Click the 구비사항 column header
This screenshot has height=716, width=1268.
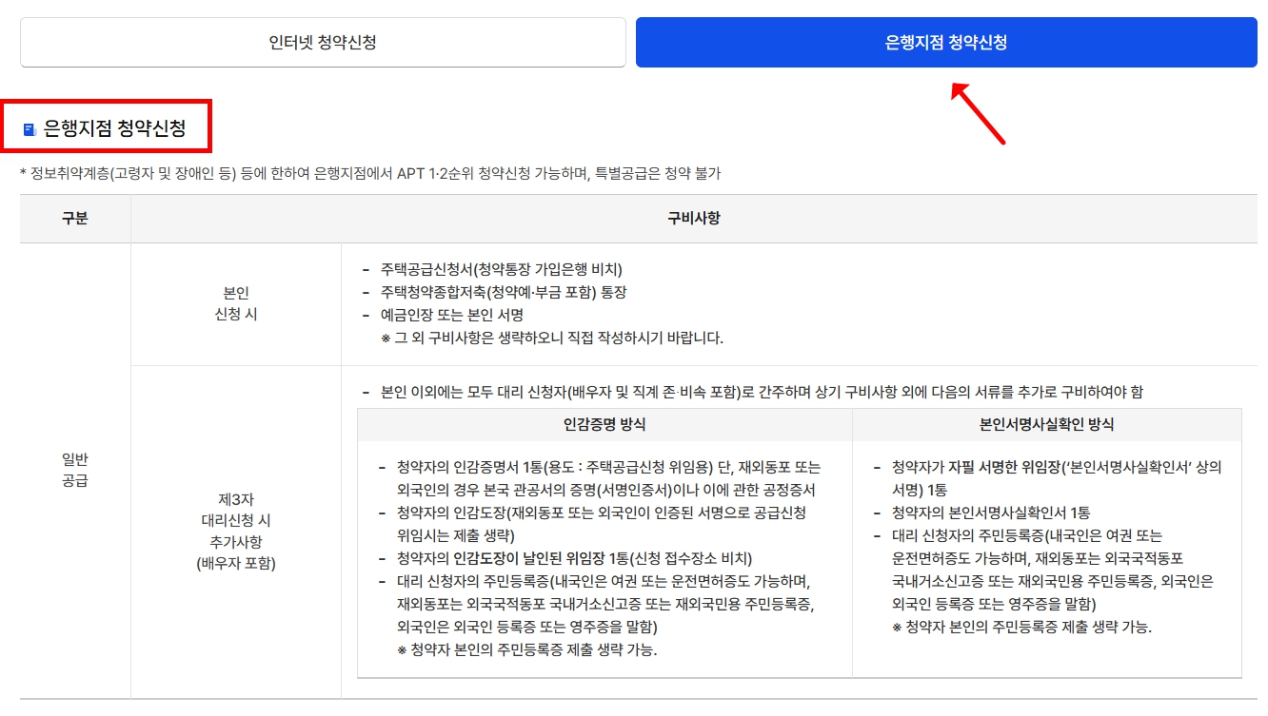pyautogui.click(x=694, y=219)
